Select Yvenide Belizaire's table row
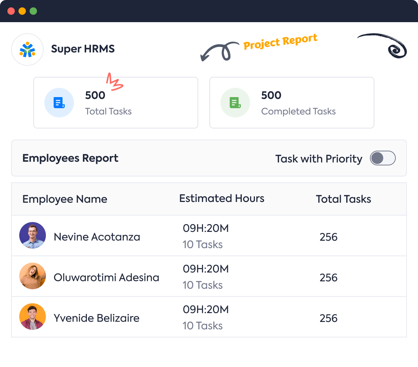Image resolution: width=418 pixels, height=367 pixels. point(209,316)
